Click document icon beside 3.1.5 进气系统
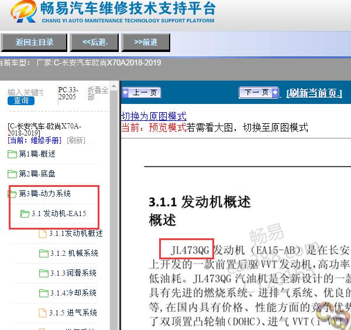The width and height of the screenshot is (351, 330). (x=43, y=313)
